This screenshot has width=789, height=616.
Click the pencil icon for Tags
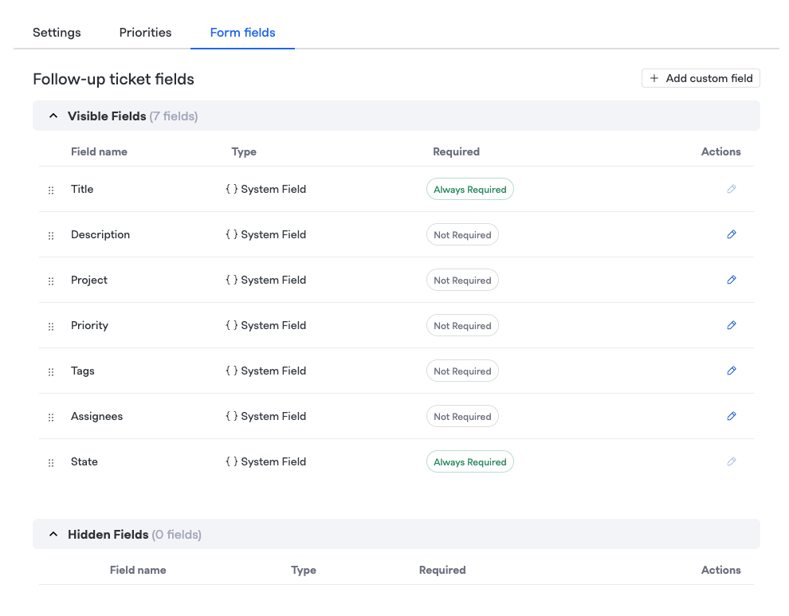coord(732,371)
